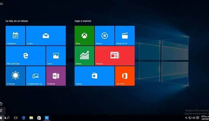Launch the OneNote tile
Image resolution: width=209 pixels, height=121 pixels.
click(56, 76)
